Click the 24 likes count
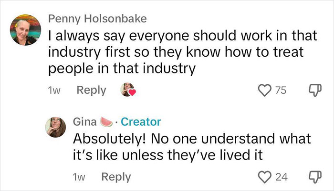334x191 pixels. click(x=282, y=177)
